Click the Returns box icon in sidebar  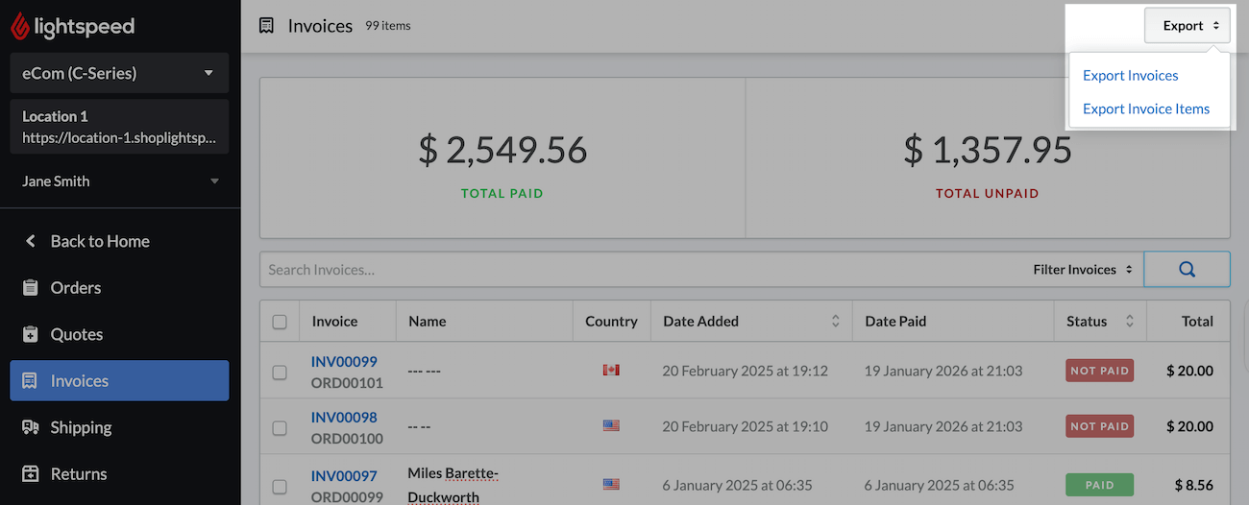point(31,474)
